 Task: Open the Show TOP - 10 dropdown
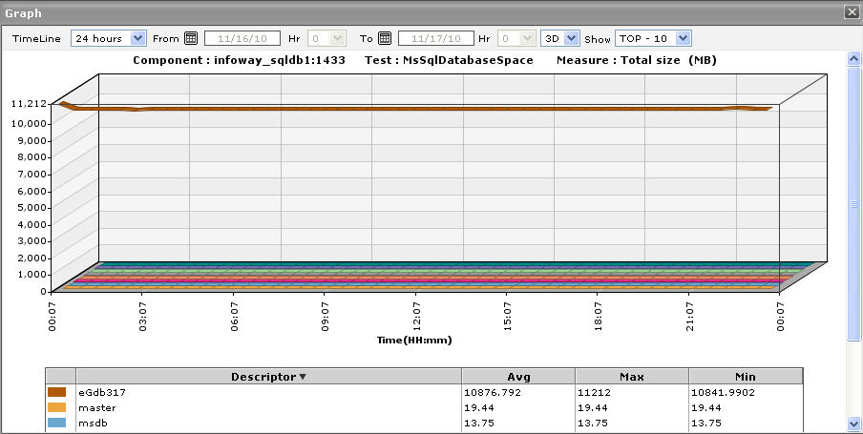click(653, 38)
